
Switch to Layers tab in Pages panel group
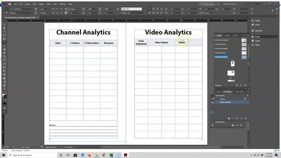[x=227, y=36]
